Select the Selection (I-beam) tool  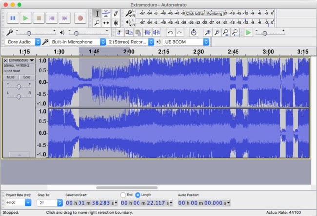(x=97, y=14)
